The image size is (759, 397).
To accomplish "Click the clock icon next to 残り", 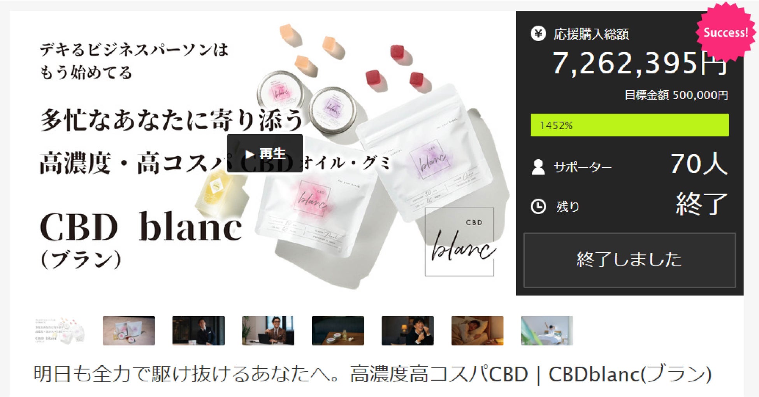I will pyautogui.click(x=538, y=206).
